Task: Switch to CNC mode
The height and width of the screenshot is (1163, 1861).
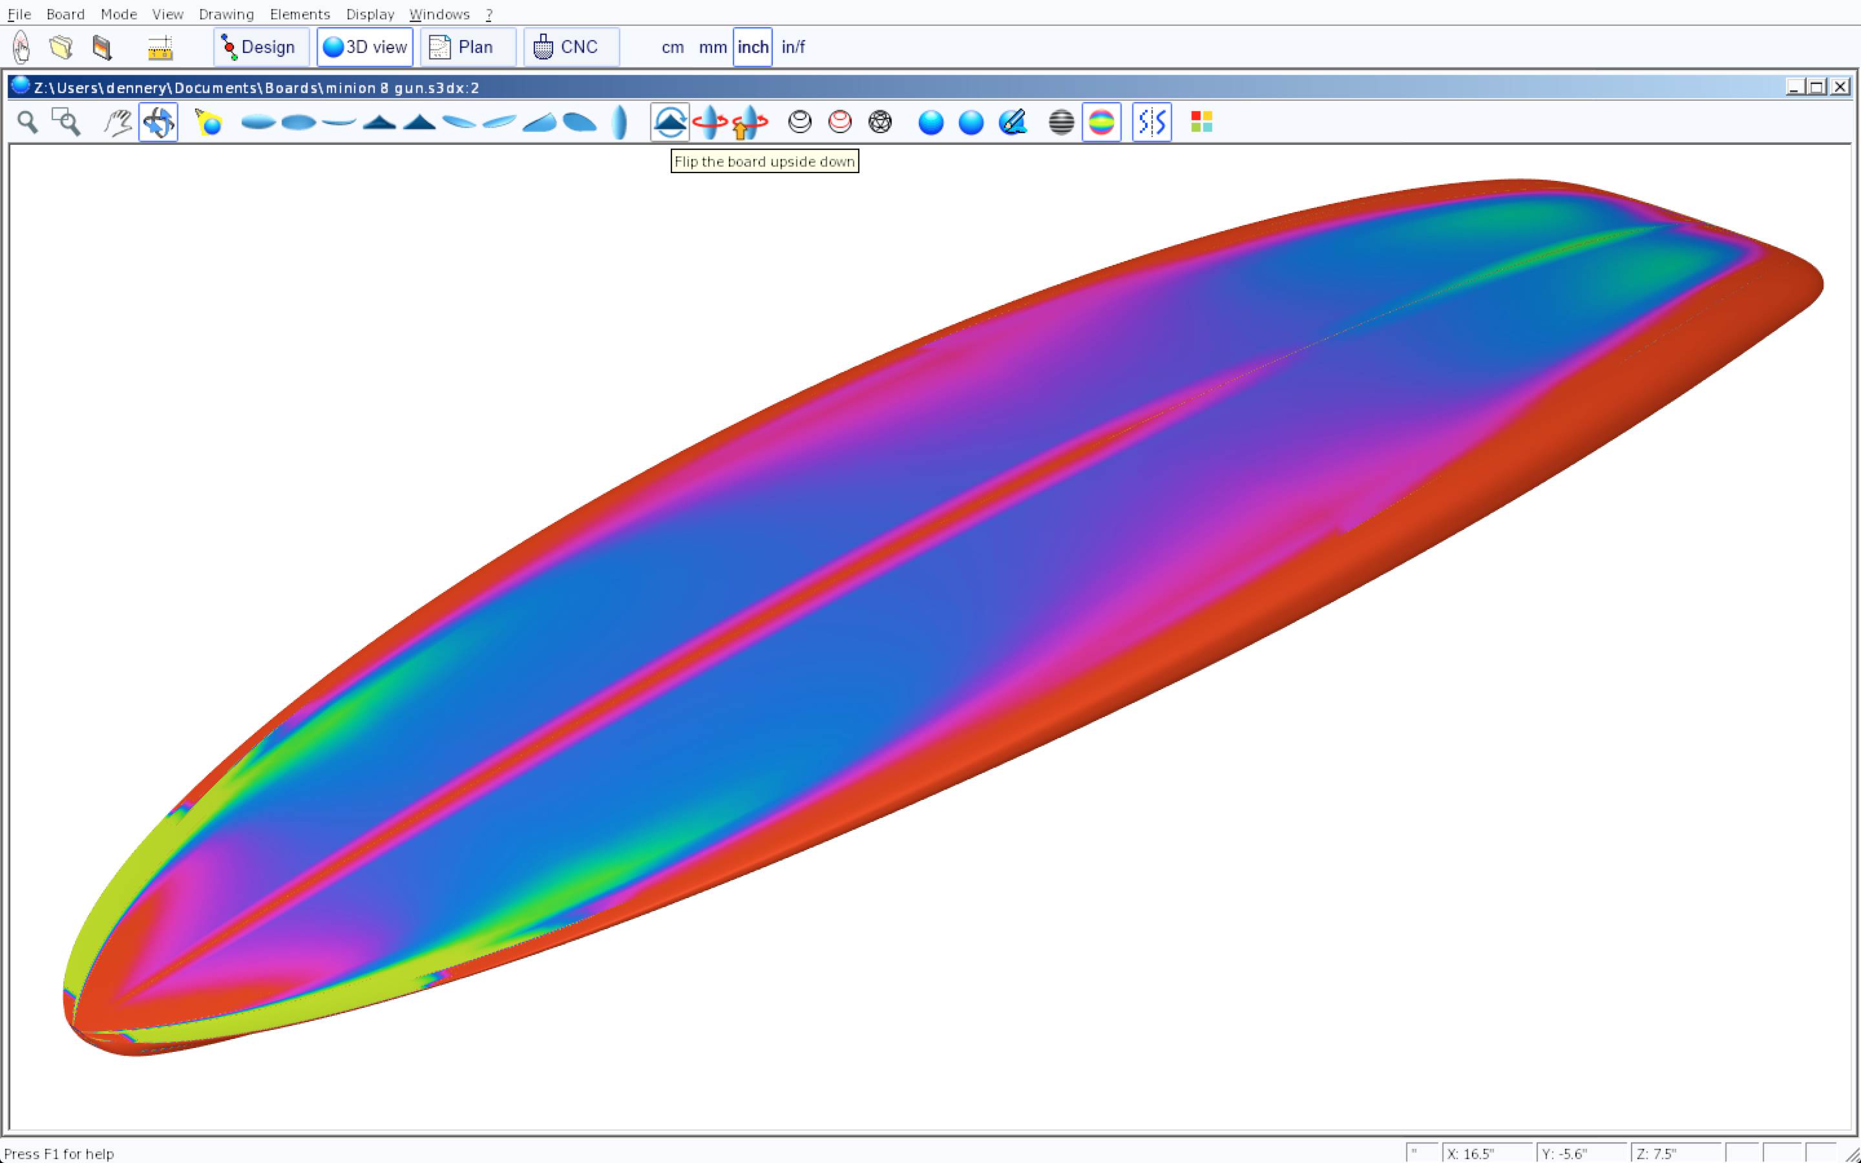Action: [x=571, y=47]
